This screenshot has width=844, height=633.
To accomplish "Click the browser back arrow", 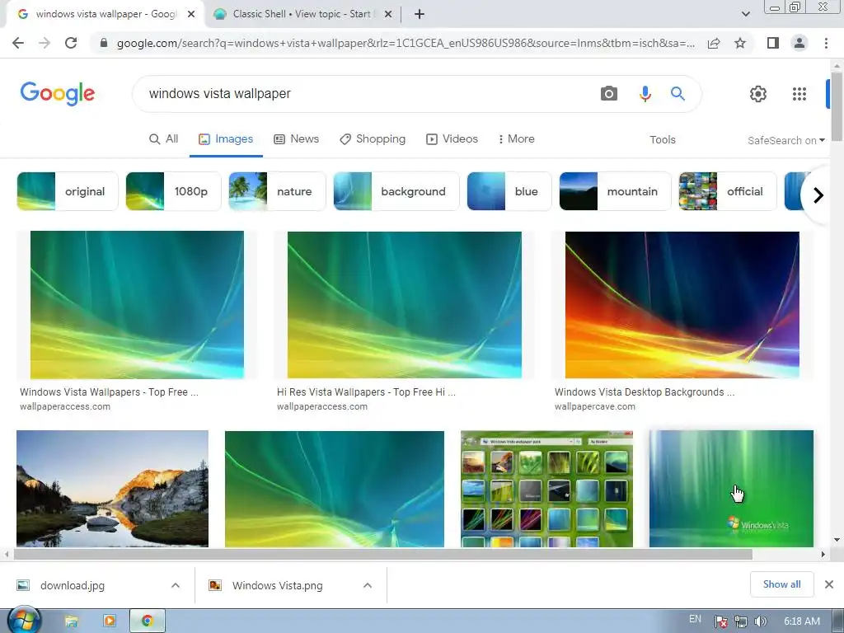I will (x=18, y=43).
